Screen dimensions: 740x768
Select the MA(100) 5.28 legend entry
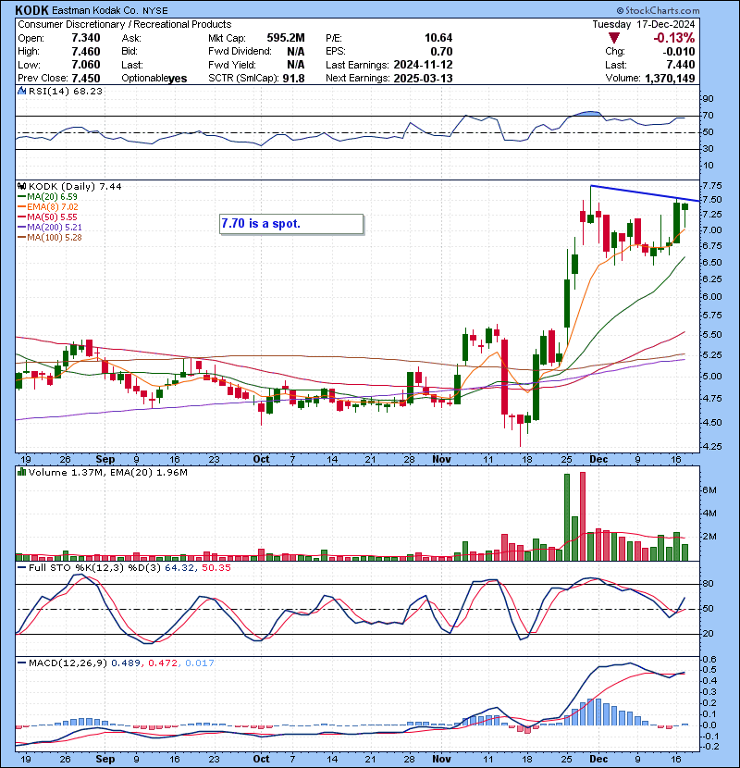(50, 238)
